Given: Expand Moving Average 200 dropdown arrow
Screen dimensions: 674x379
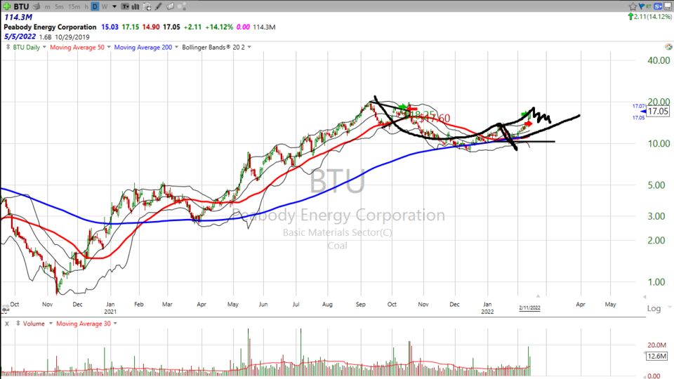Looking at the screenshot, I should tap(176, 47).
